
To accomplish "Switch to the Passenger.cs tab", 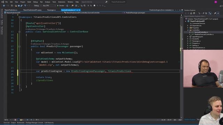I will point(52,10).
